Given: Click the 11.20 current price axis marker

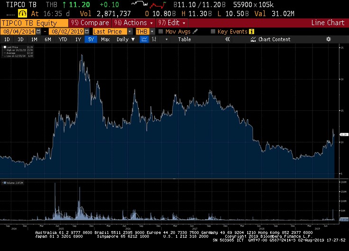Looking at the screenshot, I should click(344, 134).
